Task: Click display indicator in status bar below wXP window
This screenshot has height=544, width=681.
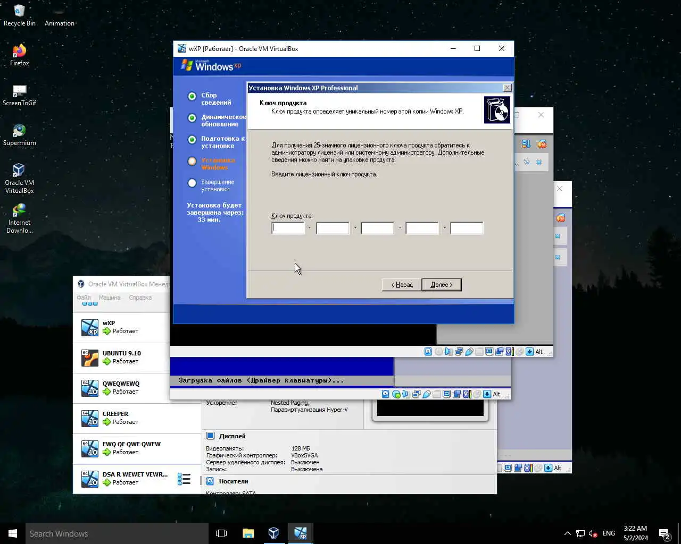Action: point(489,352)
